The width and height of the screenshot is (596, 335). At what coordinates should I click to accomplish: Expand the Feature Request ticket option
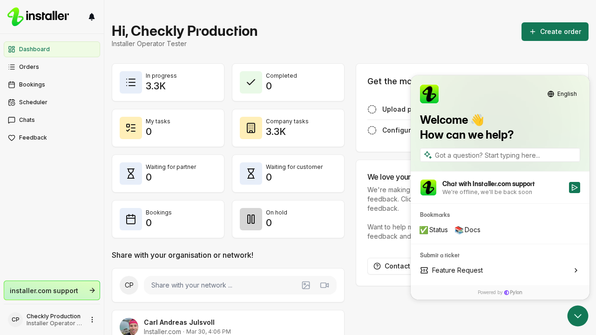click(500, 270)
